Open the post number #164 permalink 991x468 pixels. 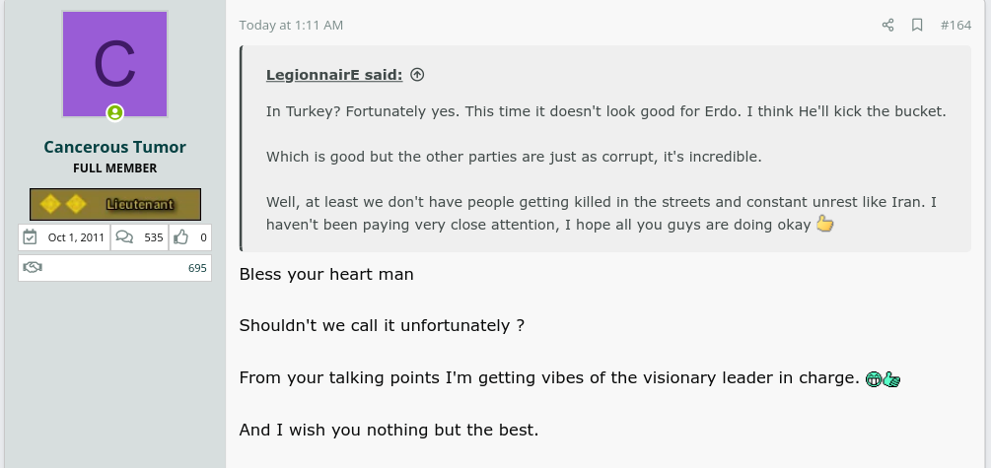956,25
